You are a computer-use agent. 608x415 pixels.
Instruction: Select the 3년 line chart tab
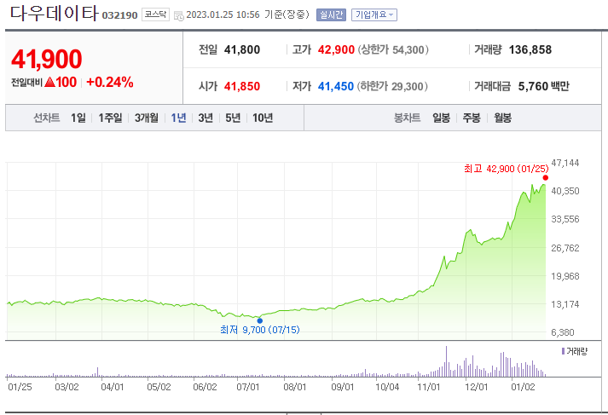(x=206, y=118)
